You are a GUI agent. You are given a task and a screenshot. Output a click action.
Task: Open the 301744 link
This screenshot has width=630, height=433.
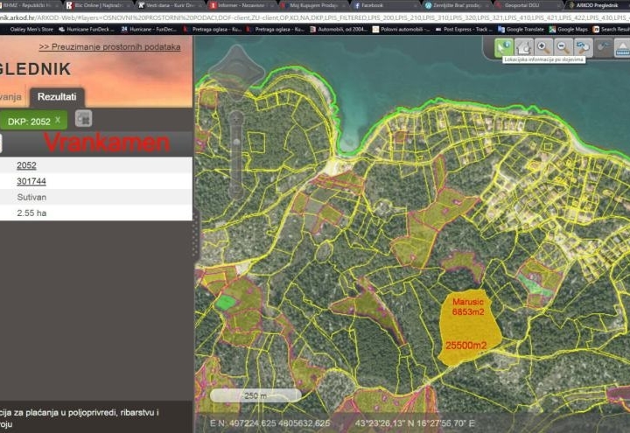[x=31, y=181]
